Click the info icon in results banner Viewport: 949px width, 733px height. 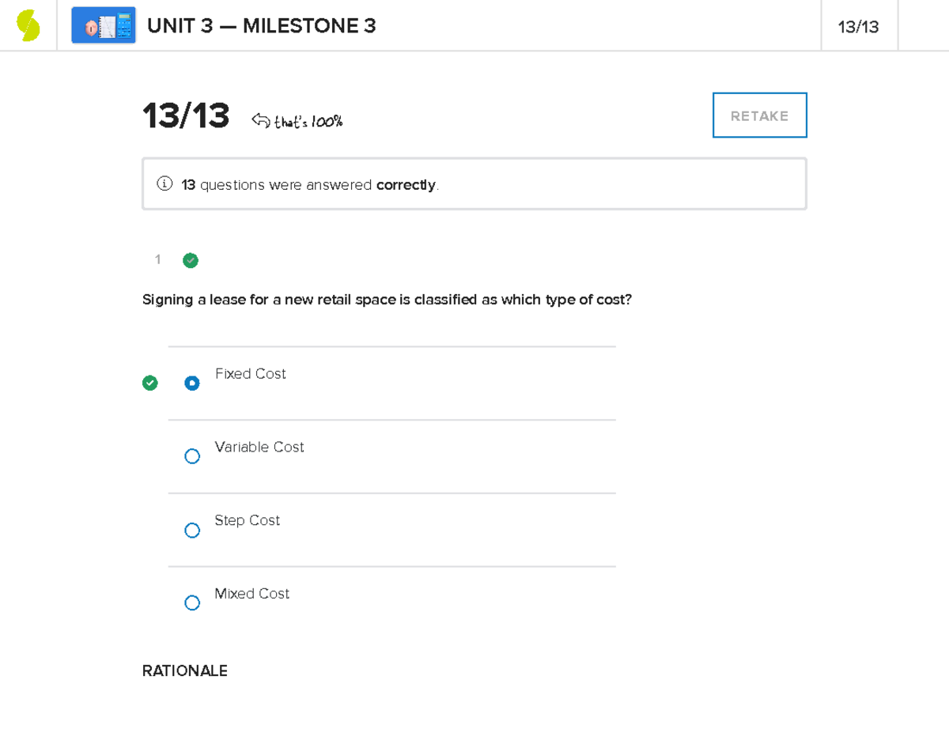tap(164, 184)
